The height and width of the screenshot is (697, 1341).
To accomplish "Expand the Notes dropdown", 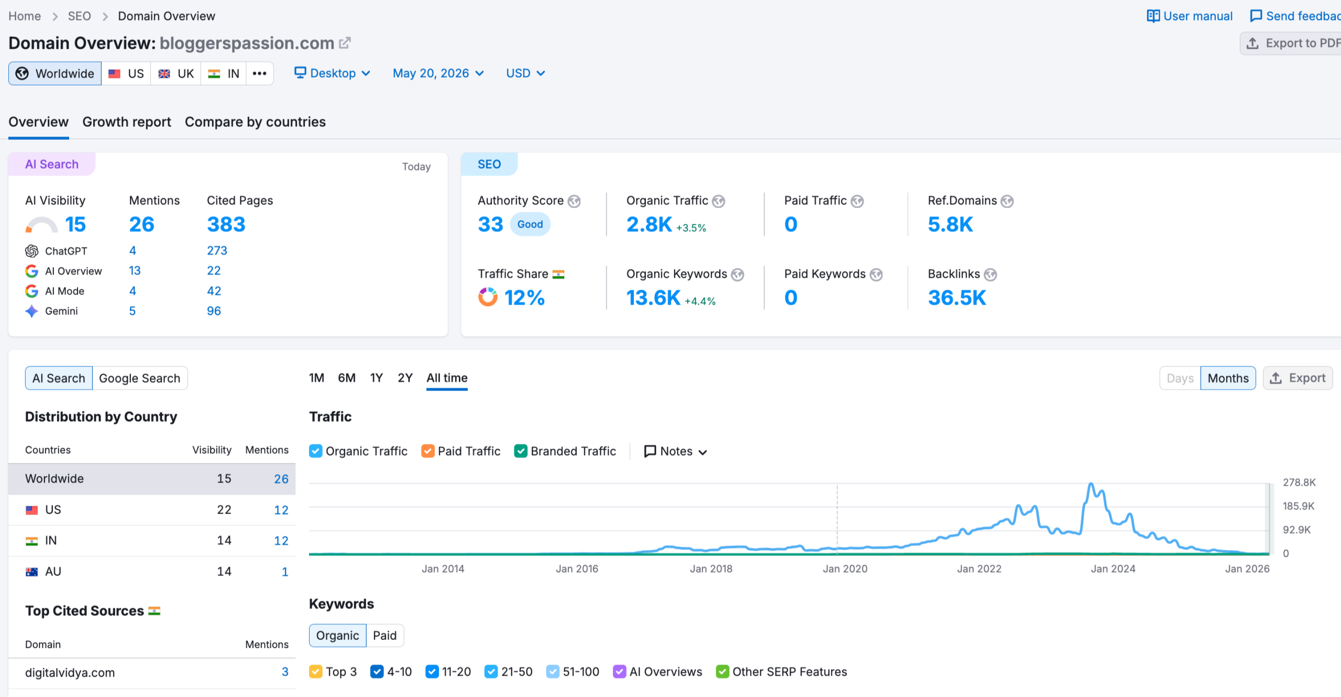I will [x=676, y=451].
